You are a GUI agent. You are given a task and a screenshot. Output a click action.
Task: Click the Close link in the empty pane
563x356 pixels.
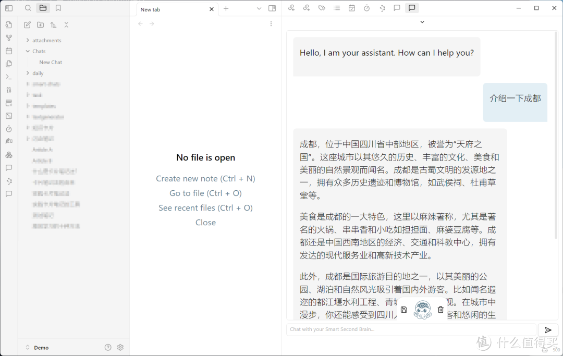coord(205,222)
